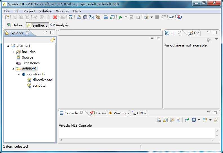
Task: Switch to the Dir directive tab
Action: pos(193,33)
